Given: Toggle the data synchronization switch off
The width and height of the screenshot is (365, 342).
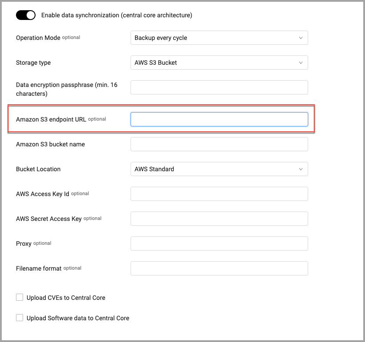Looking at the screenshot, I should pyautogui.click(x=26, y=15).
